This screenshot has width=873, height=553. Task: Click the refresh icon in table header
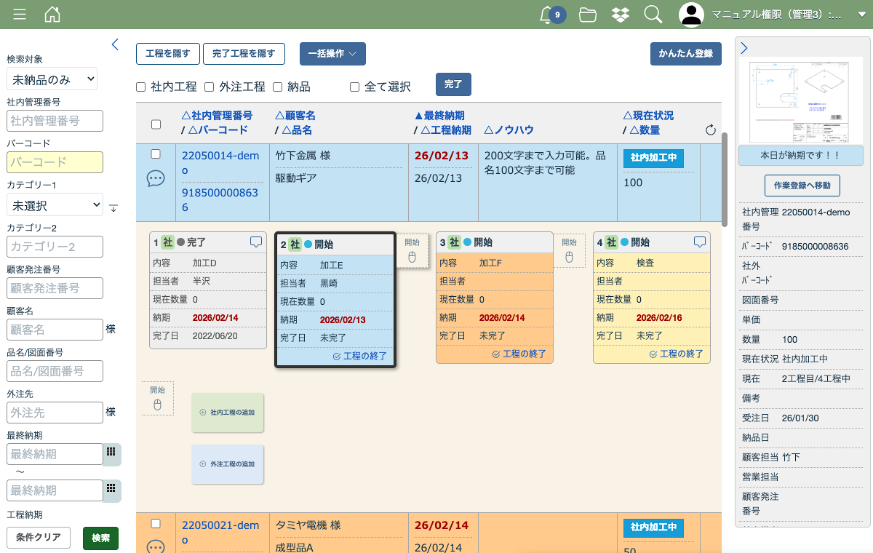711,130
